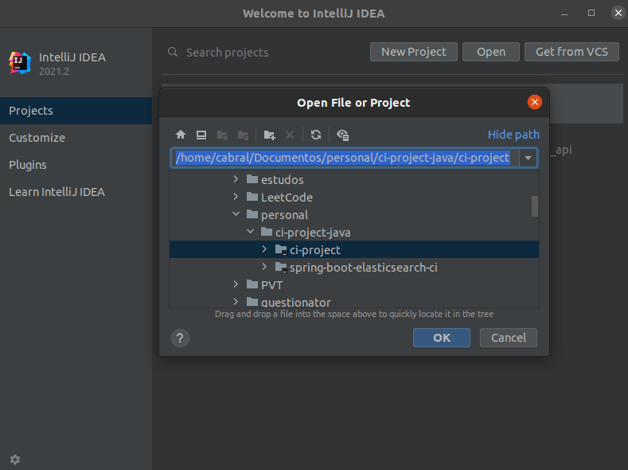Viewport: 628px width, 470px height.
Task: Collapse the ci-project-java folder
Action: (x=250, y=232)
